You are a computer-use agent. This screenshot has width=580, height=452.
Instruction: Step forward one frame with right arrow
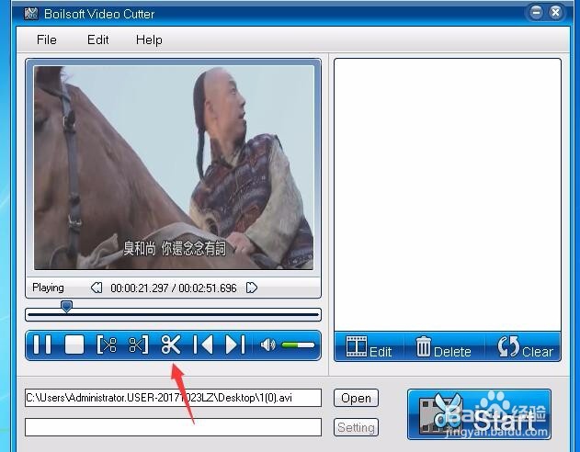(x=252, y=288)
